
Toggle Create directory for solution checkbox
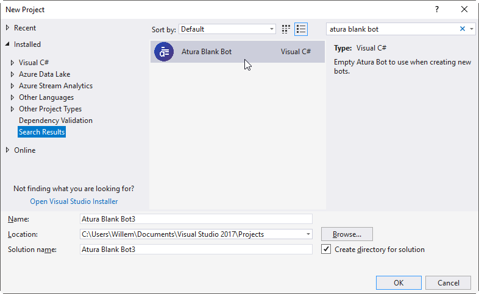[326, 249]
